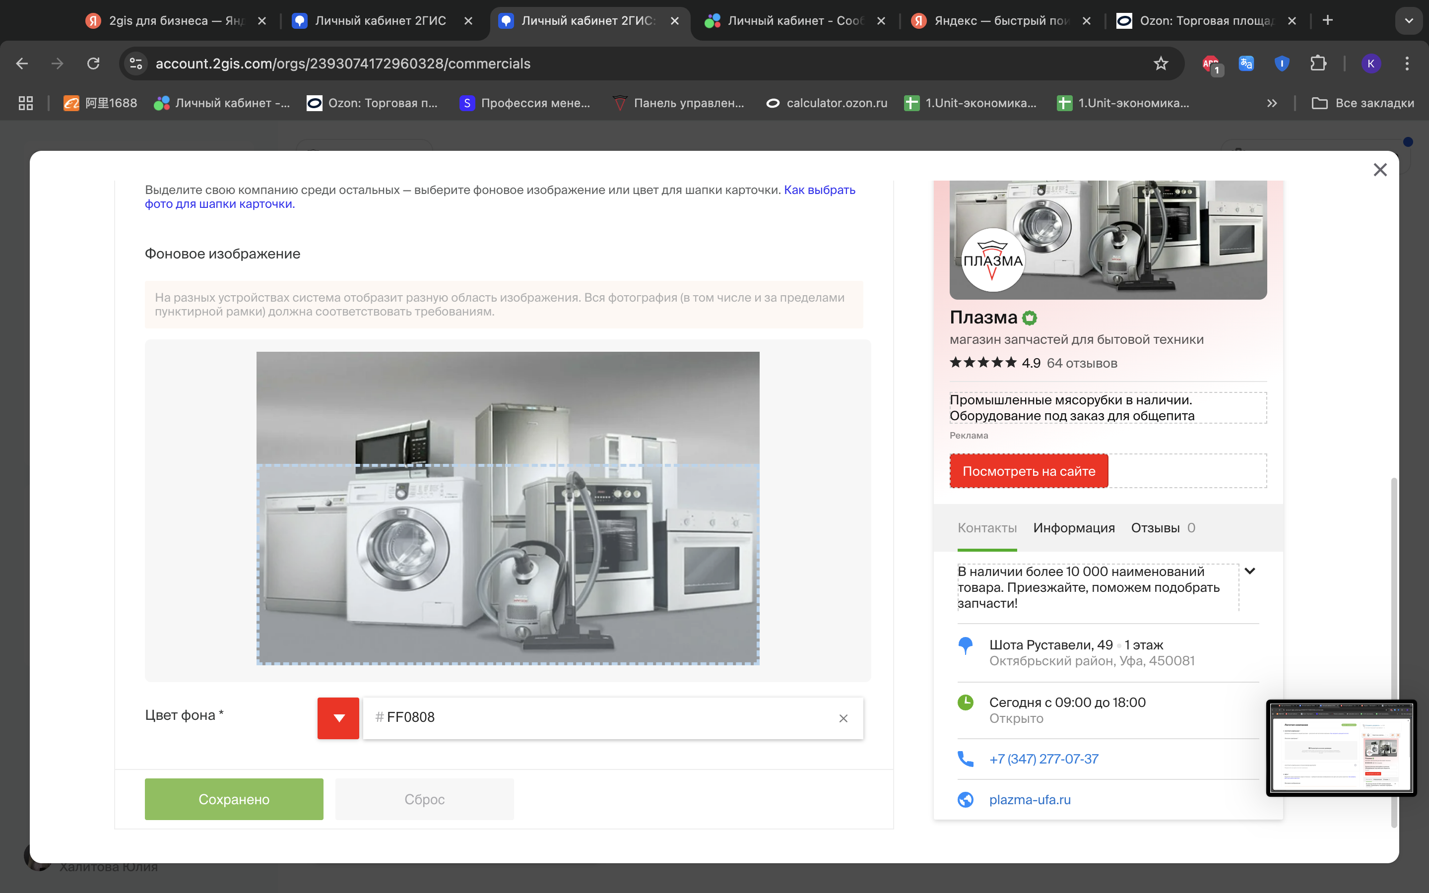Open the Chrome apps grid icon

(x=25, y=103)
